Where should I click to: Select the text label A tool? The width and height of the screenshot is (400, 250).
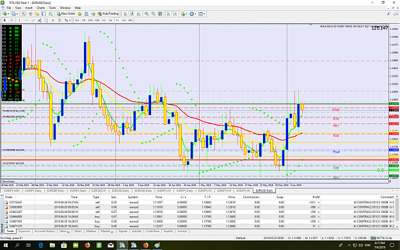53,20
